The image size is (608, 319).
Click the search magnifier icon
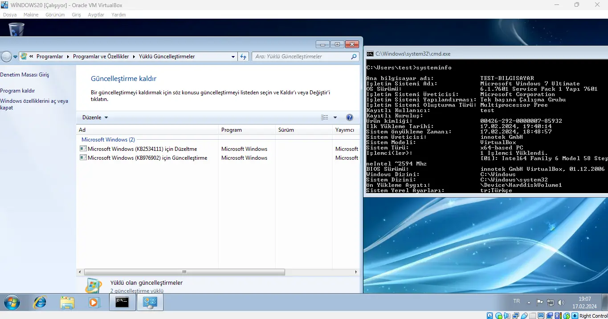point(354,57)
